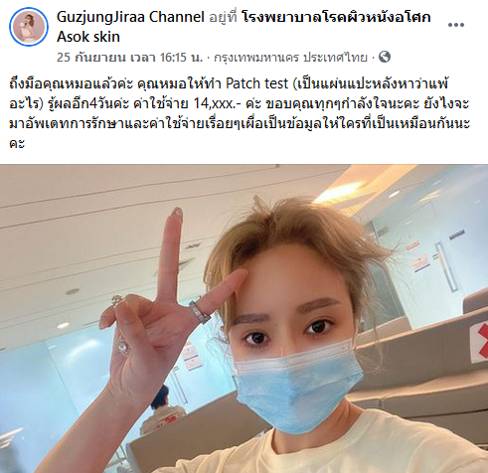Click the red X seat marker in photo
Viewport: 488px width, 473px height.
[480, 343]
